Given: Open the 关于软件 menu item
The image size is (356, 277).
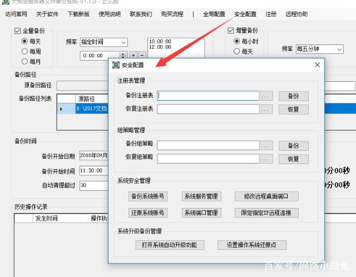Looking at the screenshot, I should coord(47,14).
